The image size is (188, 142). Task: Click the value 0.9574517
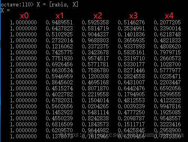coord(95,58)
